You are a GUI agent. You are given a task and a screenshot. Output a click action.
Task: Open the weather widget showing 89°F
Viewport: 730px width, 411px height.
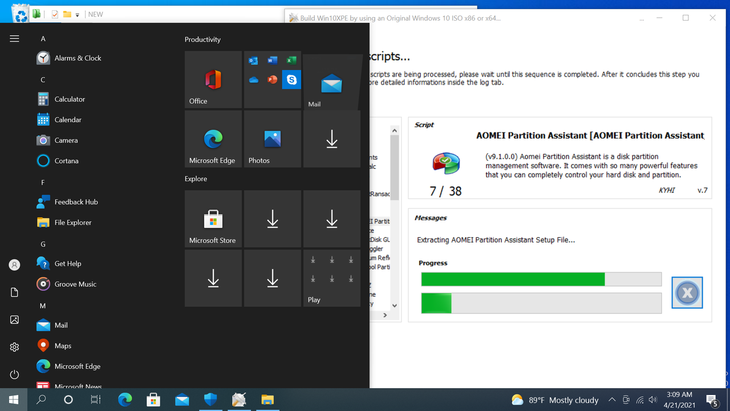[555, 400]
